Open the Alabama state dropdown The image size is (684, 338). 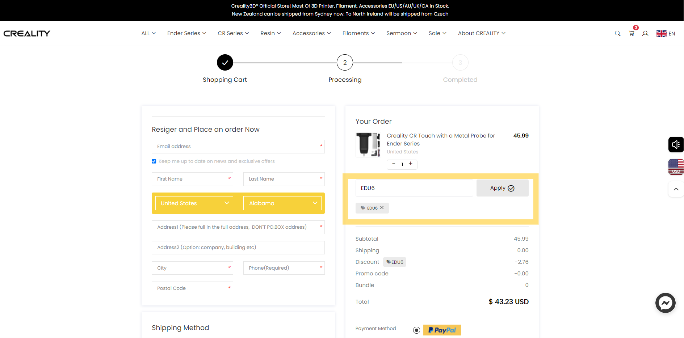282,203
